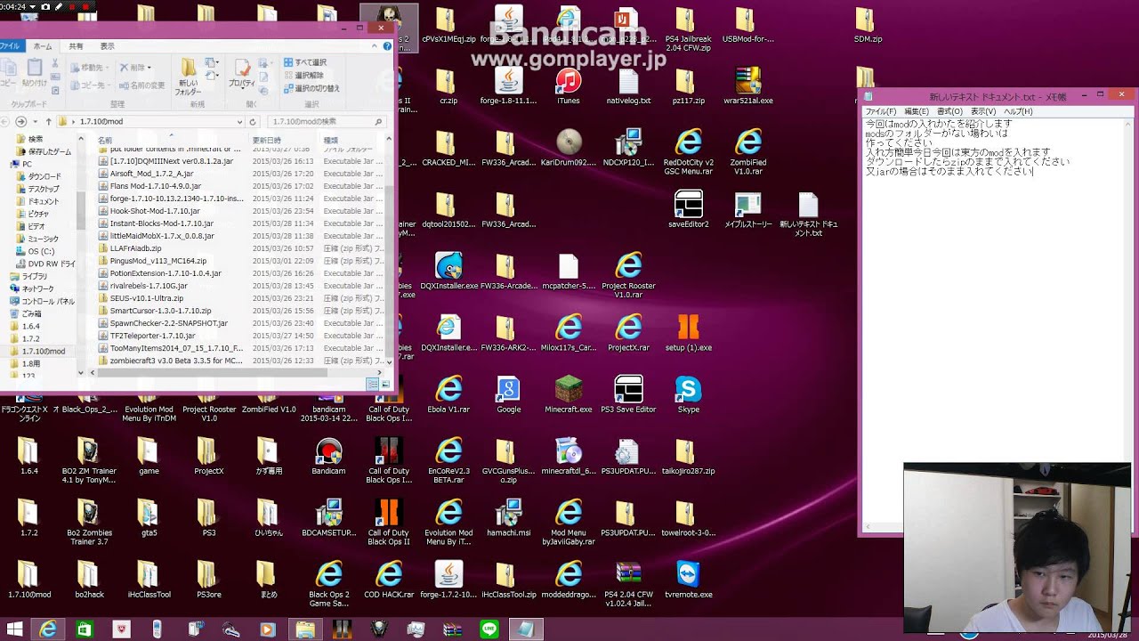
Task: Click the LINE icon in taskbar
Action: pos(489,629)
